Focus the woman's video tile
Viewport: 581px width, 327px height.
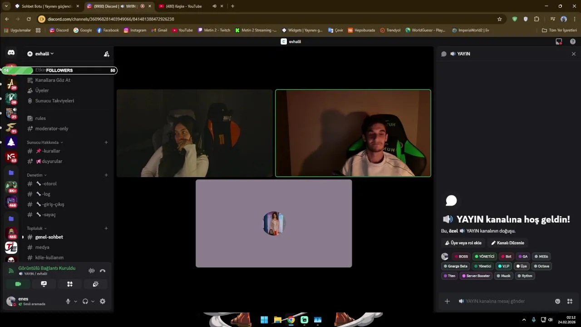point(195,133)
